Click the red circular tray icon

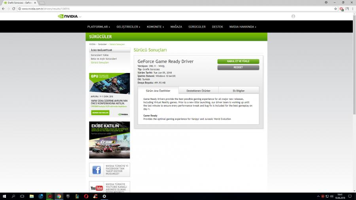point(323,196)
